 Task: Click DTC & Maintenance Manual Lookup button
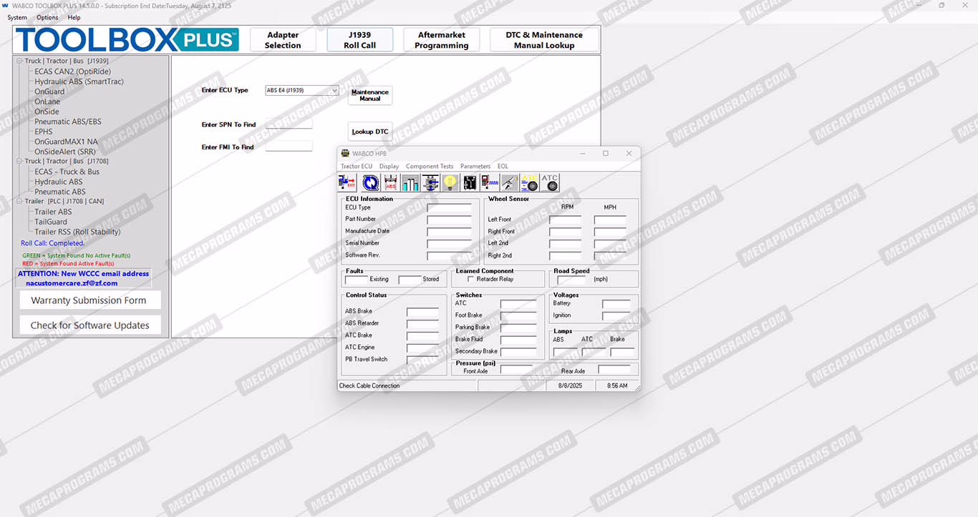click(x=544, y=40)
